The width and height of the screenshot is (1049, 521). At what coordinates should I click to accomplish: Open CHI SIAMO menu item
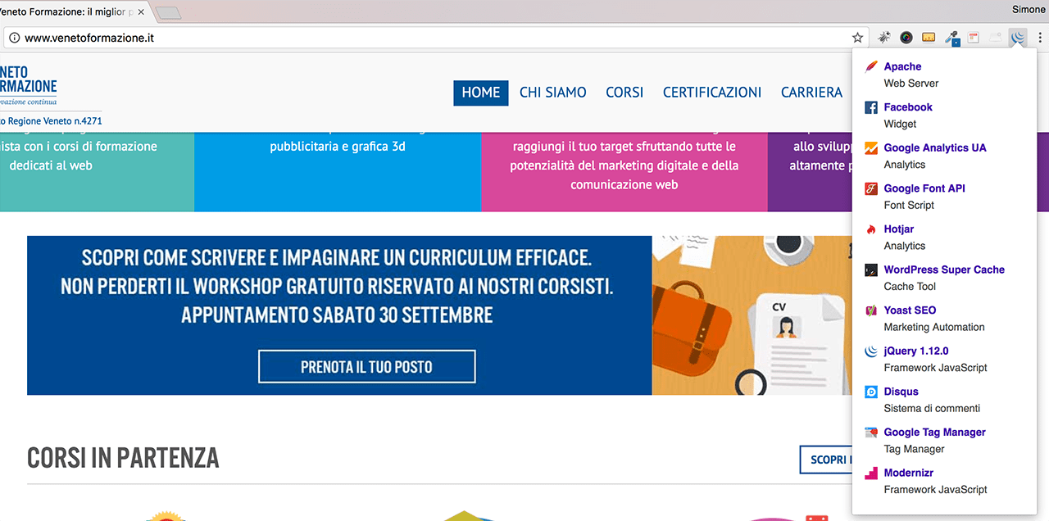click(x=553, y=93)
